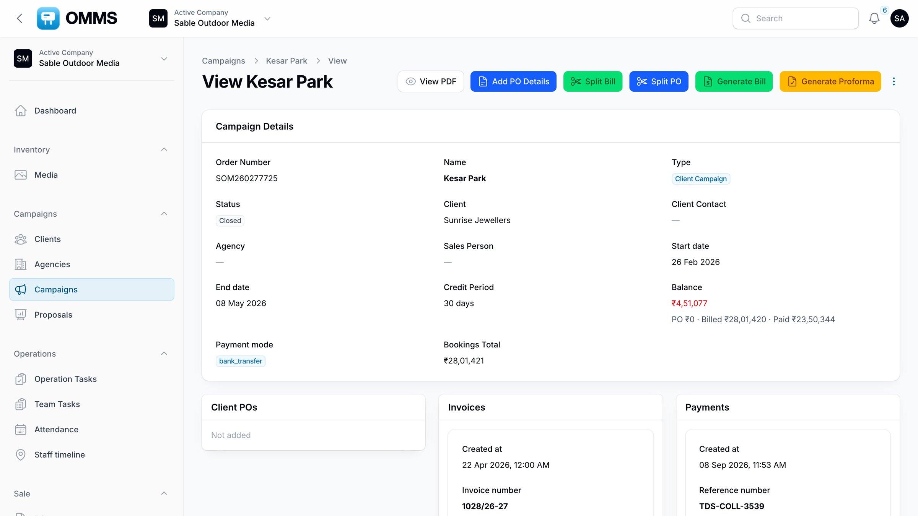Click the Campaigns megaphone icon
This screenshot has width=918, height=516.
point(21,289)
